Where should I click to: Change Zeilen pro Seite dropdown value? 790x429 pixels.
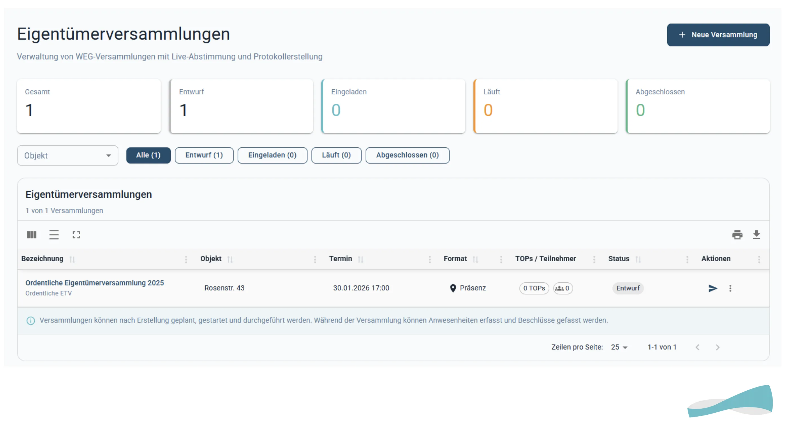619,347
